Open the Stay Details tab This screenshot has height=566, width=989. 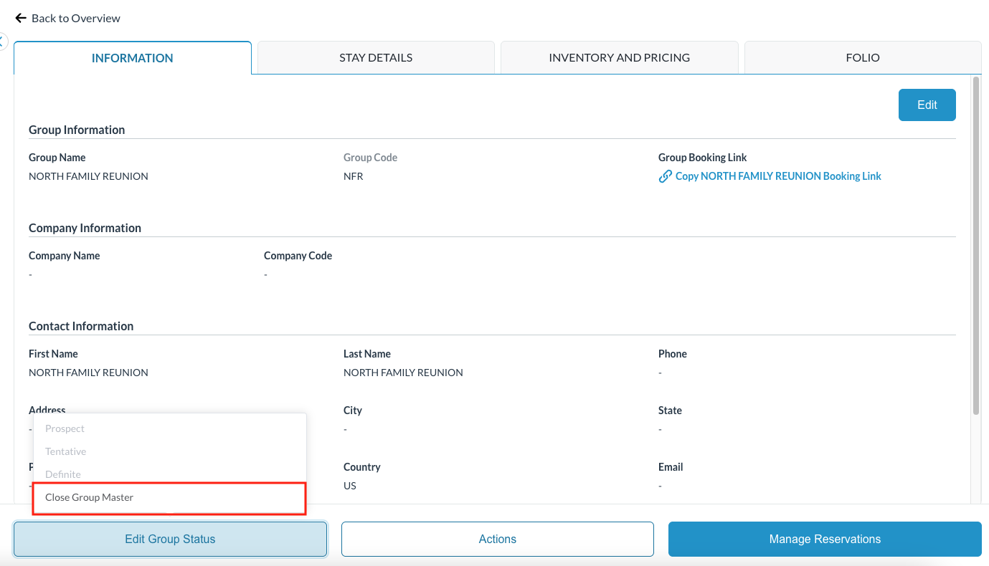tap(376, 58)
